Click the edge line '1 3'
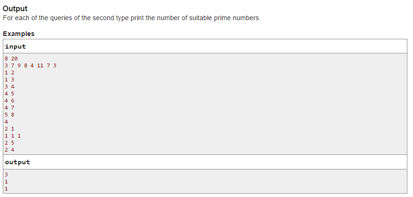The height and width of the screenshot is (197, 413). click(9, 80)
